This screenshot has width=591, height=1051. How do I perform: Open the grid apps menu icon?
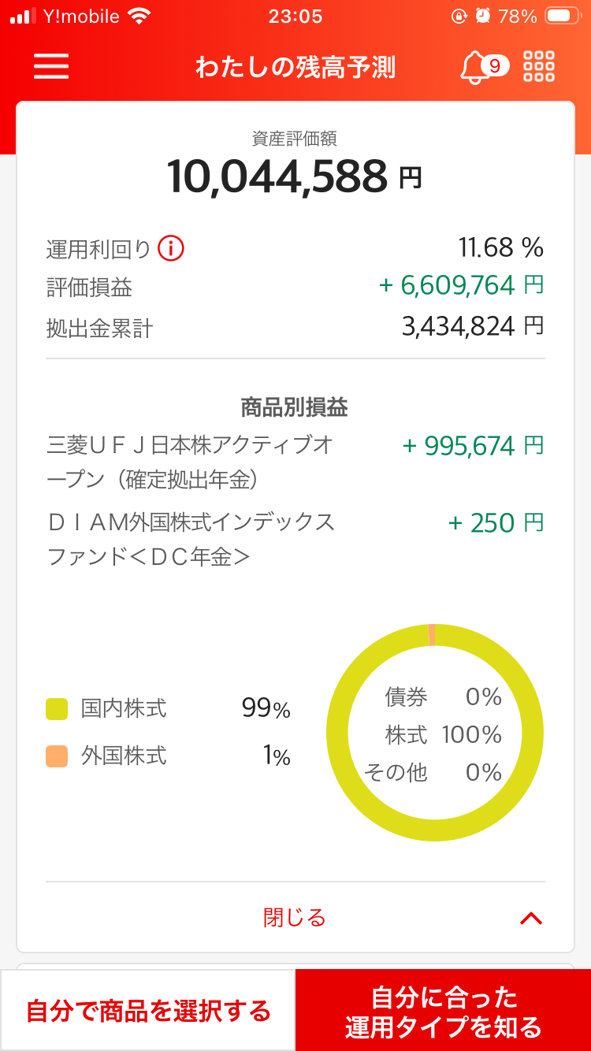point(539,66)
